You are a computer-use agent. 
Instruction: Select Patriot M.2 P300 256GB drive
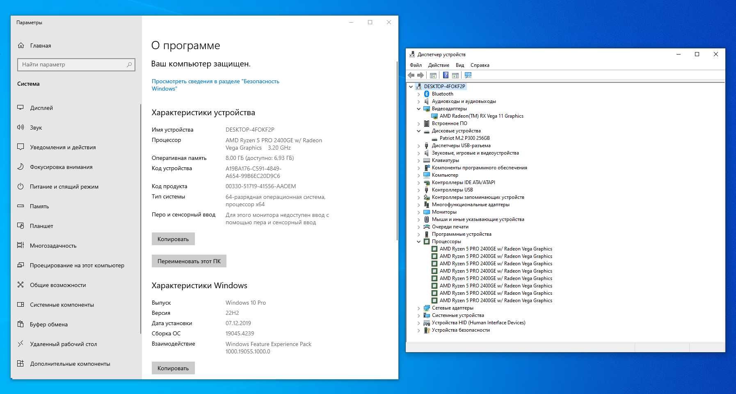[x=464, y=138]
